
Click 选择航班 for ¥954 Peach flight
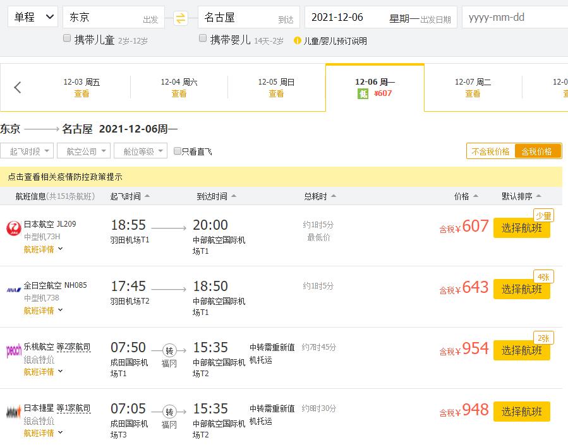522,350
